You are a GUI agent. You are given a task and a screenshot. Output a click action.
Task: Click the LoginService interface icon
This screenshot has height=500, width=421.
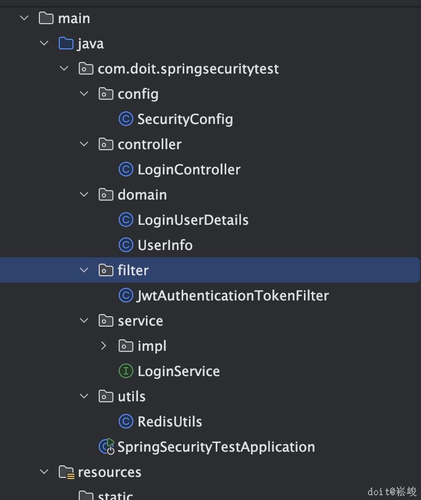pos(125,371)
